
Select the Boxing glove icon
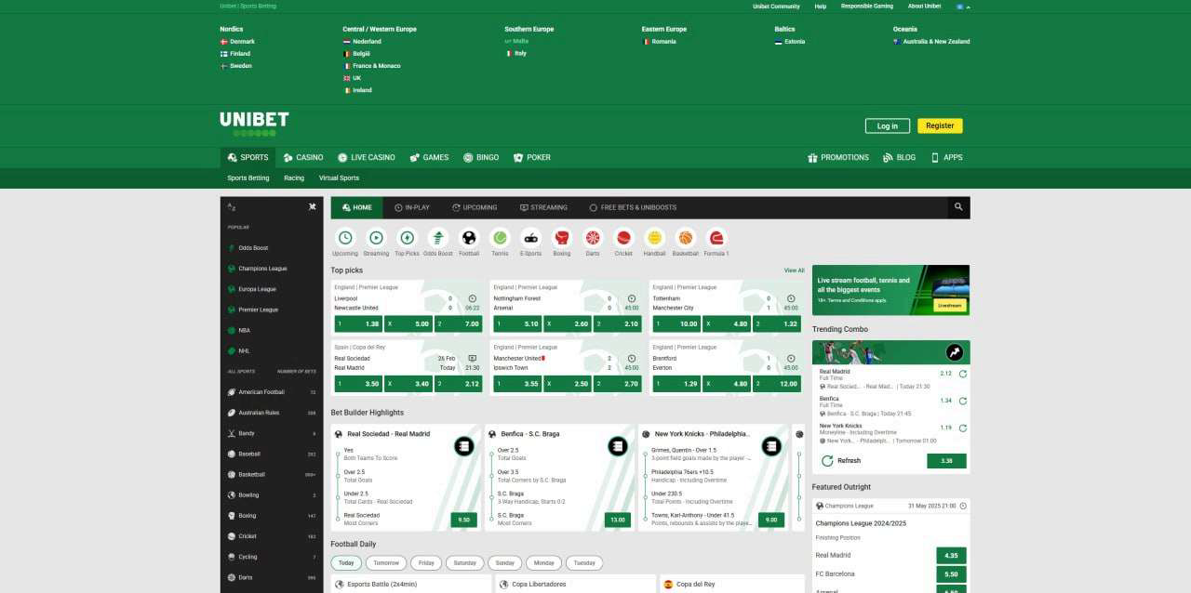pyautogui.click(x=562, y=238)
